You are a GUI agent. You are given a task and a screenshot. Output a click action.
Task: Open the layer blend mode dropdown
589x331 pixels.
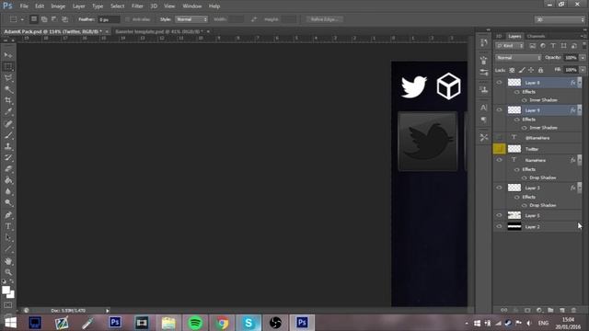(518, 58)
